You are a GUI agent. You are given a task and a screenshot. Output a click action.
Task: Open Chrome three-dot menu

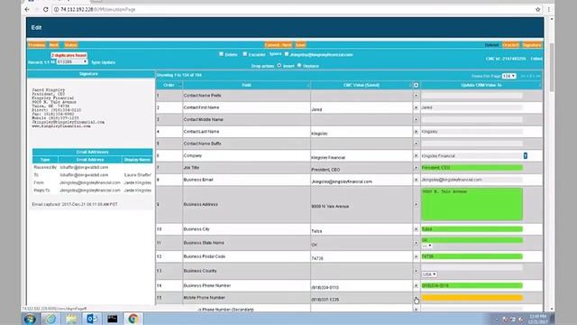[x=549, y=9]
